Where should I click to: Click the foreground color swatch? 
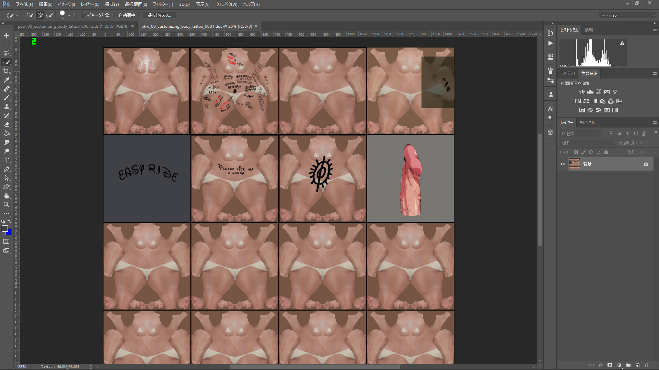point(4,229)
